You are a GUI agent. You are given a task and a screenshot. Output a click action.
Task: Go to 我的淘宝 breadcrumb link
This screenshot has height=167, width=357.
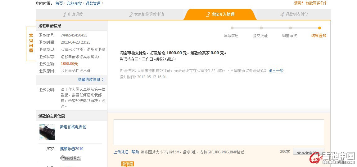[x=74, y=3]
